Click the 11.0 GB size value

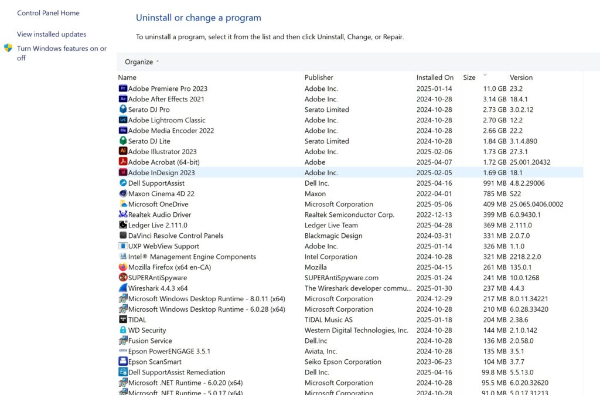coord(495,88)
